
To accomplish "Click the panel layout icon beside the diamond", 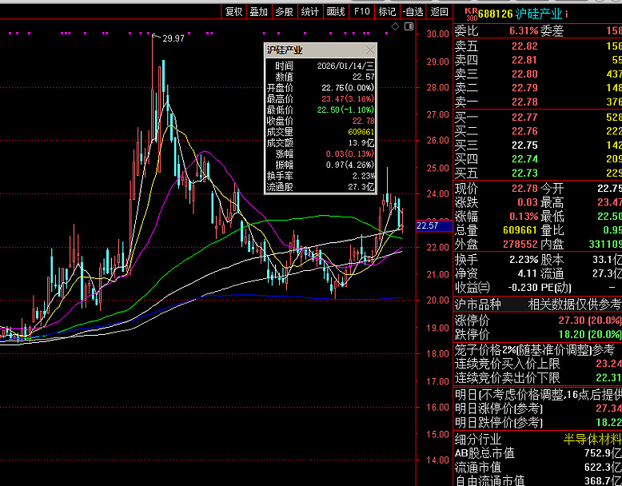I will tap(408, 27).
